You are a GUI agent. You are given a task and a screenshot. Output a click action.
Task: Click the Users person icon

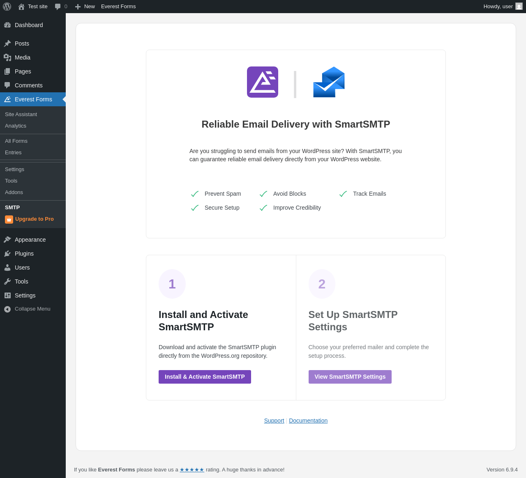pos(7,268)
